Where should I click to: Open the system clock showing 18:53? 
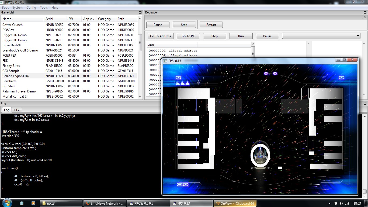pyautogui.click(x=357, y=203)
